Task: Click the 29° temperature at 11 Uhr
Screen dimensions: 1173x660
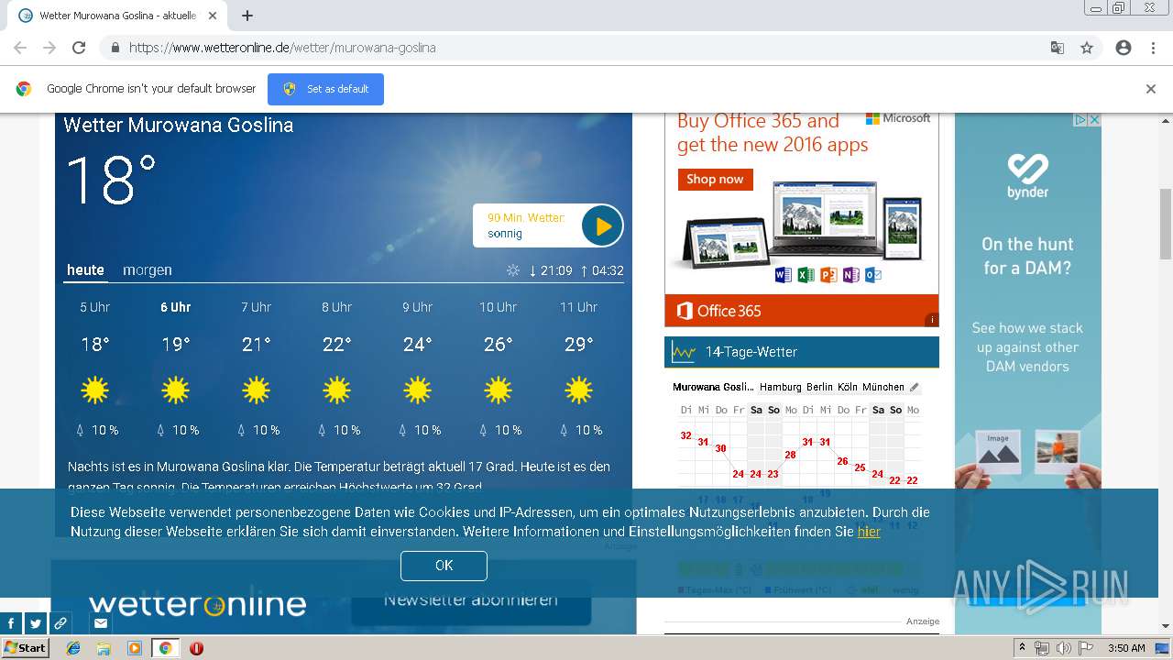Action: pyautogui.click(x=579, y=345)
